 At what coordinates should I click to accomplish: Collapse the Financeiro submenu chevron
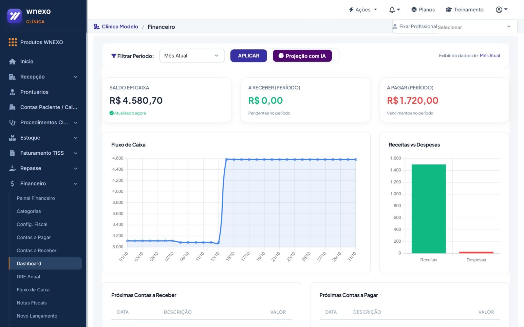point(76,184)
